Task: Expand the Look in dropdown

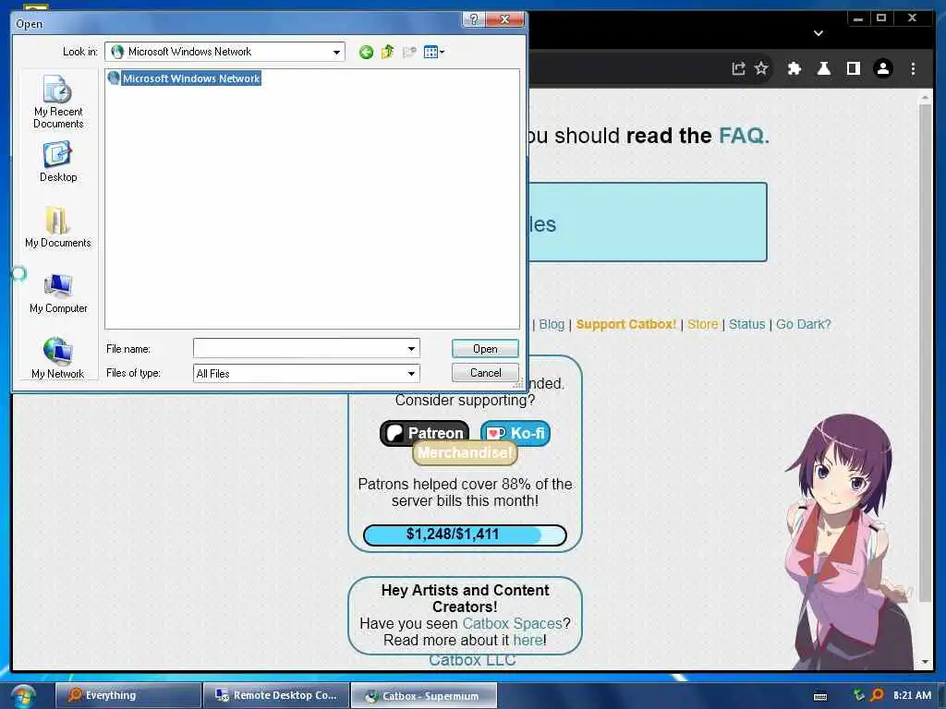Action: [x=336, y=52]
